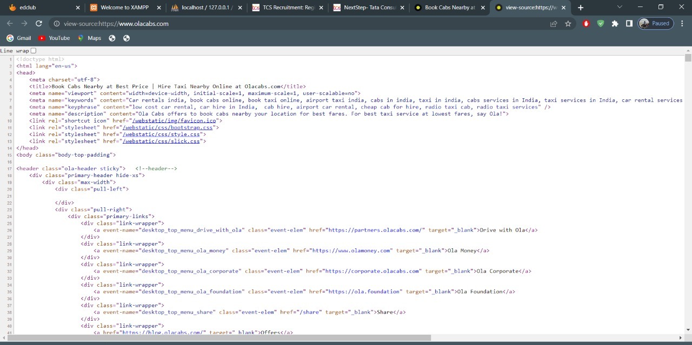Minimize the Chrome window

click(640, 7)
